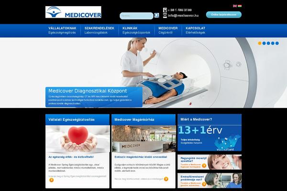
Task: Click the Hungary map graphic
Action: click(227, 142)
